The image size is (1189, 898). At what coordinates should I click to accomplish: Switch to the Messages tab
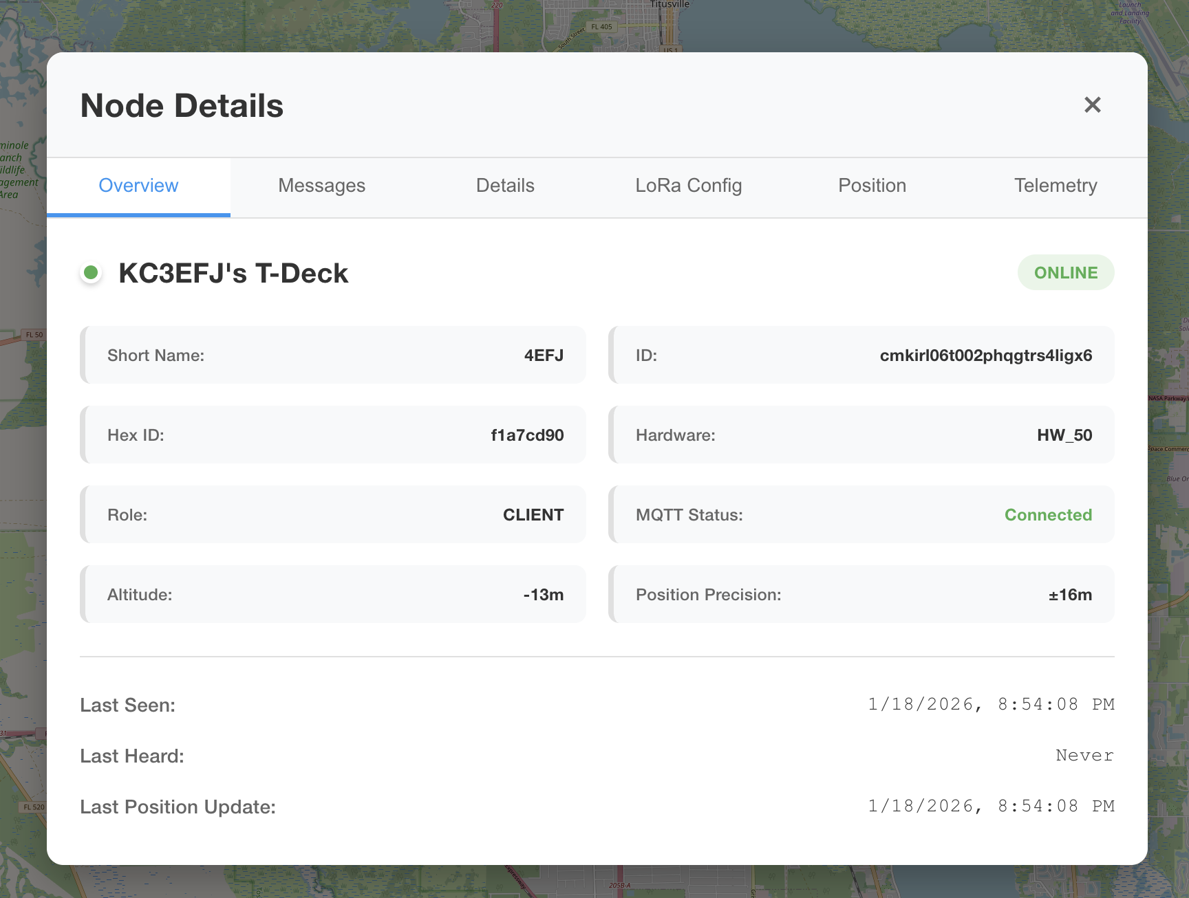(x=321, y=186)
